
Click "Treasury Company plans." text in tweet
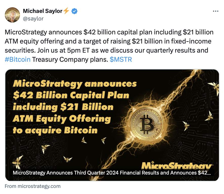click(x=70, y=59)
